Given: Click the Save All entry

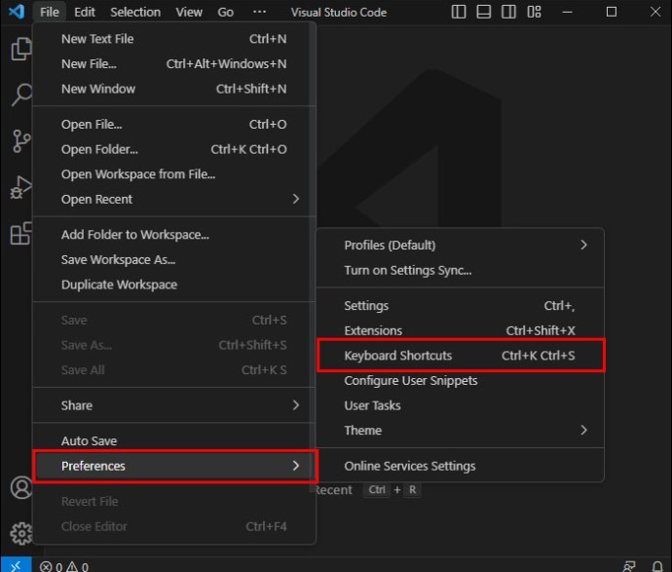Looking at the screenshot, I should (175, 370).
